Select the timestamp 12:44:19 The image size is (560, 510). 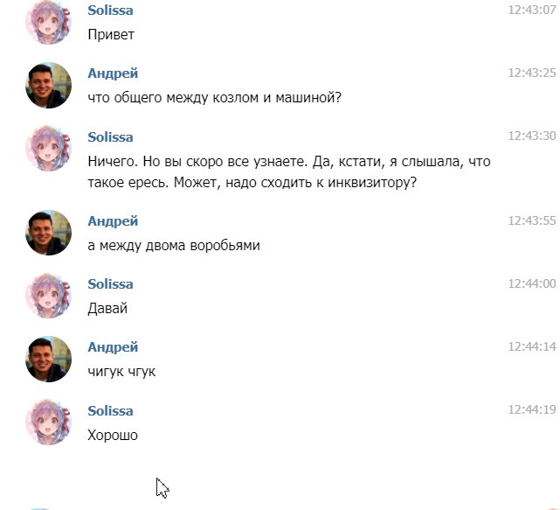[x=532, y=409]
